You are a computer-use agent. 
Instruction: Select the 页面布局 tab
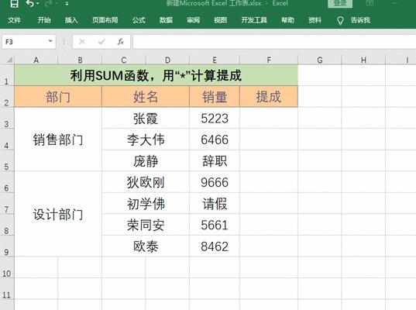point(105,20)
